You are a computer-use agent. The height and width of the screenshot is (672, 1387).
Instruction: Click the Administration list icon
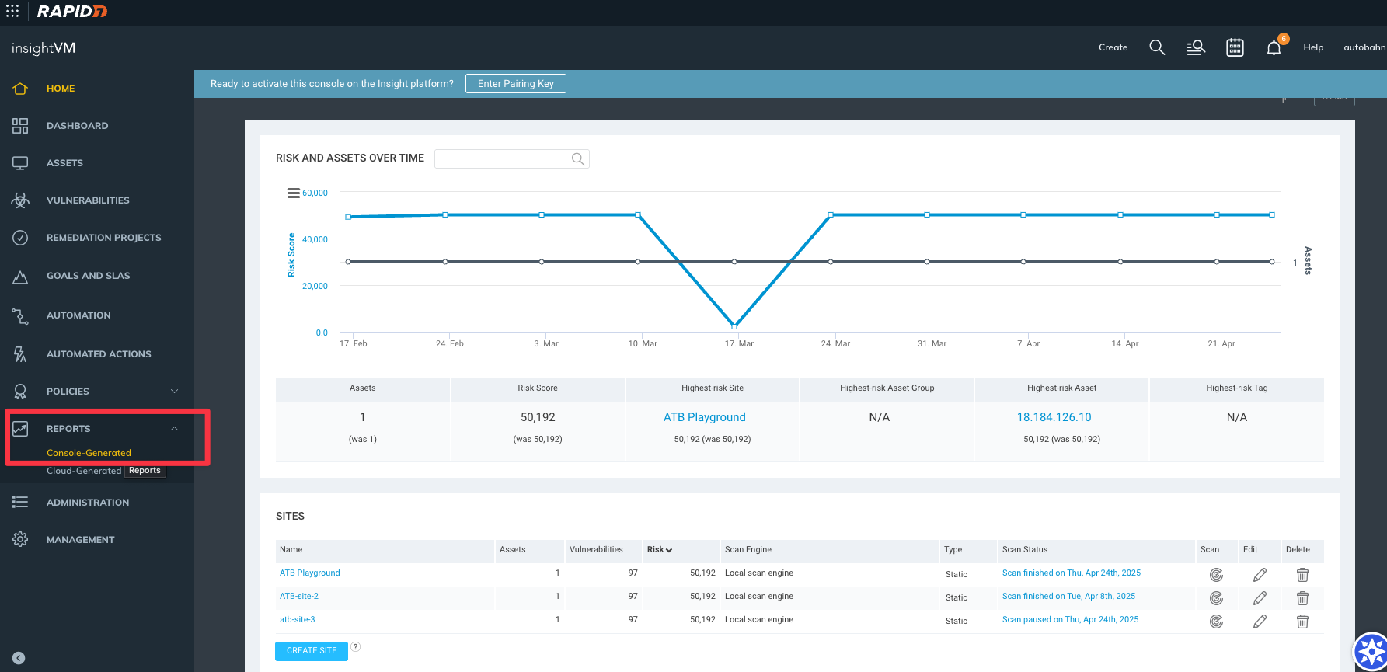click(x=20, y=503)
